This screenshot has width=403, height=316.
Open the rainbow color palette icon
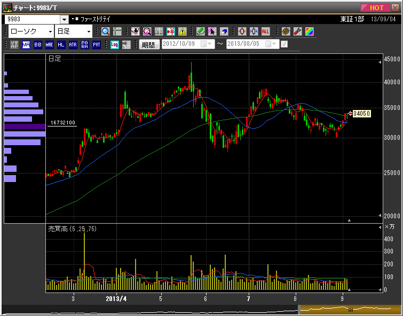[x=310, y=31]
